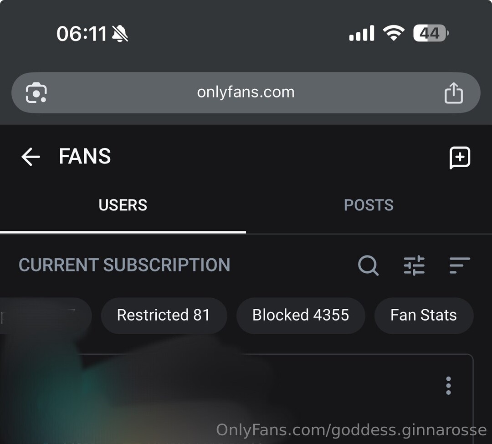Tap the Google Lens icon in address bar
This screenshot has width=492, height=444.
(36, 93)
